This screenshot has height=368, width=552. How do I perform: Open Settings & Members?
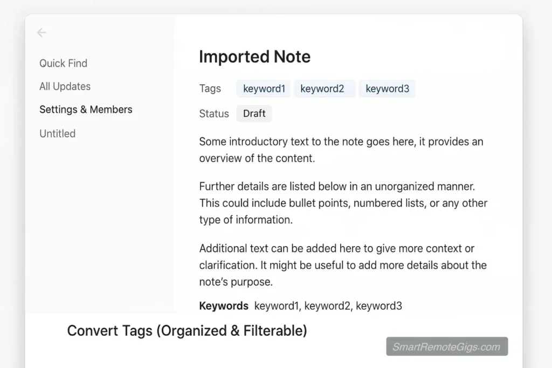86,109
